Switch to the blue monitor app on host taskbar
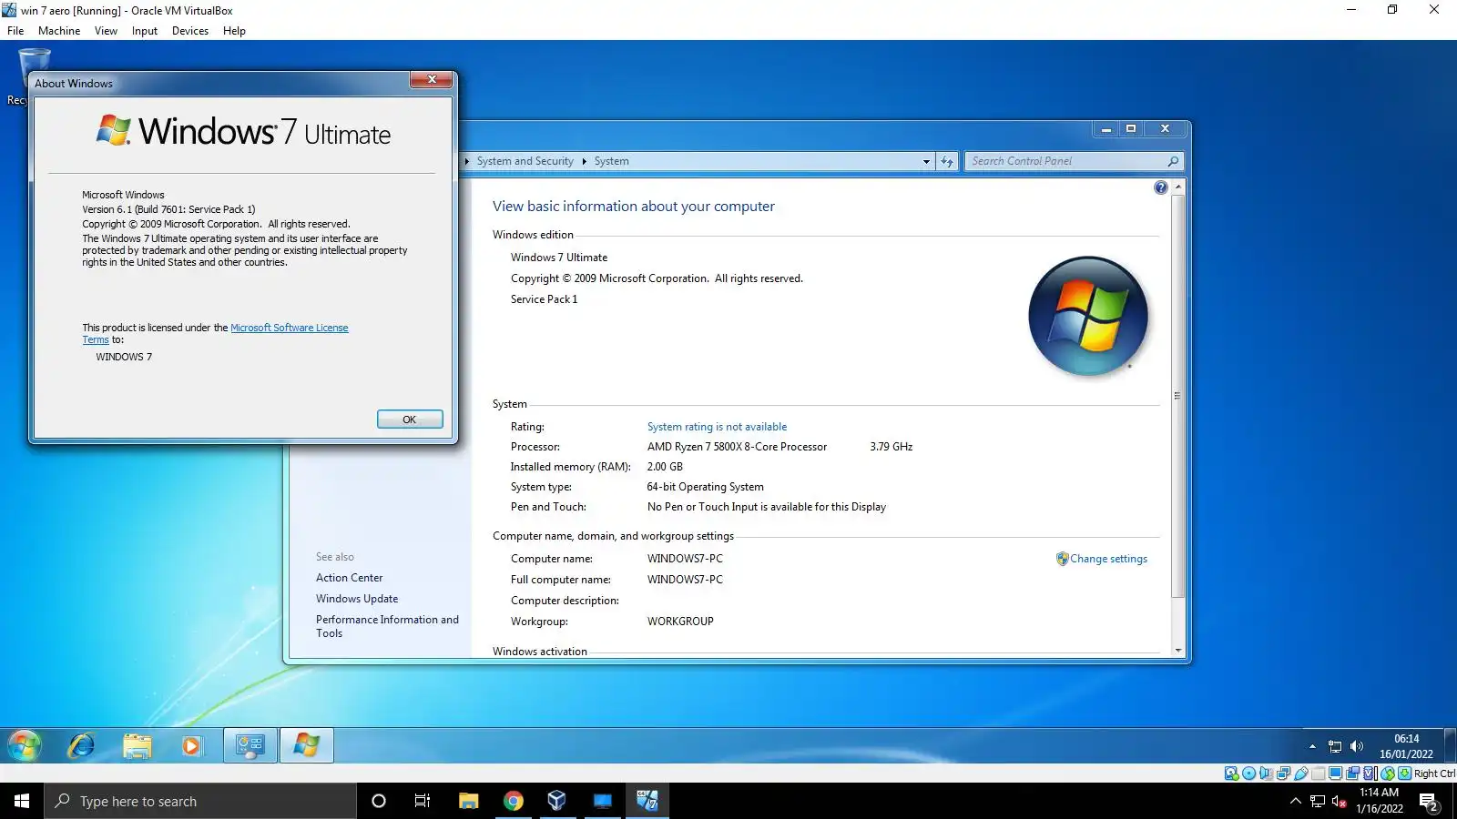The height and width of the screenshot is (819, 1457). pyautogui.click(x=602, y=801)
